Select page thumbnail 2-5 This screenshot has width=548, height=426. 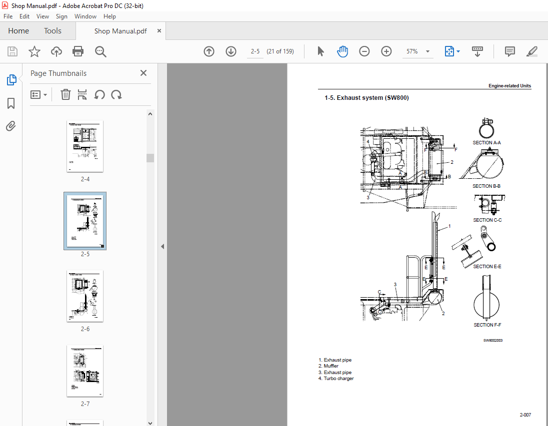[x=85, y=221]
